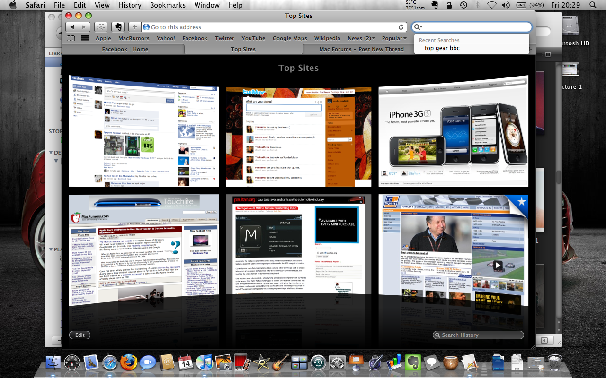Open the Twitter bookmark

click(x=225, y=38)
